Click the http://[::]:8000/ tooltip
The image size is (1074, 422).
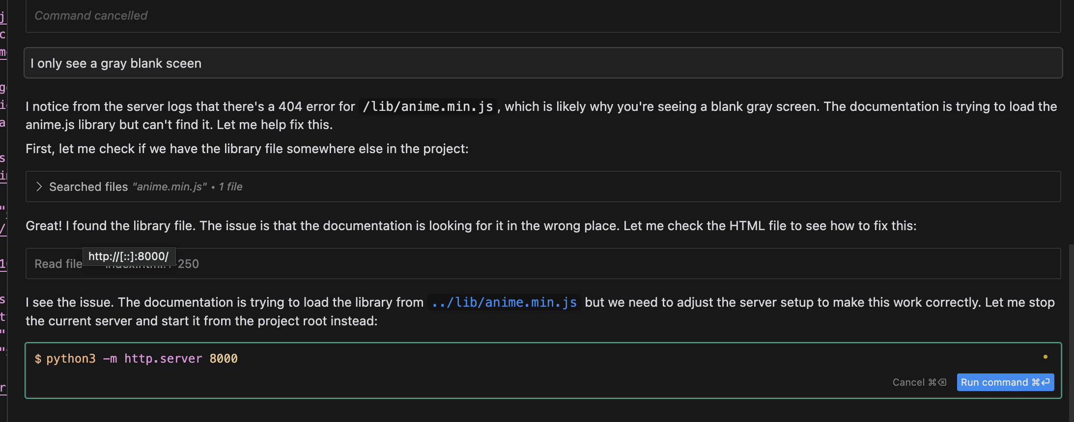(x=129, y=256)
